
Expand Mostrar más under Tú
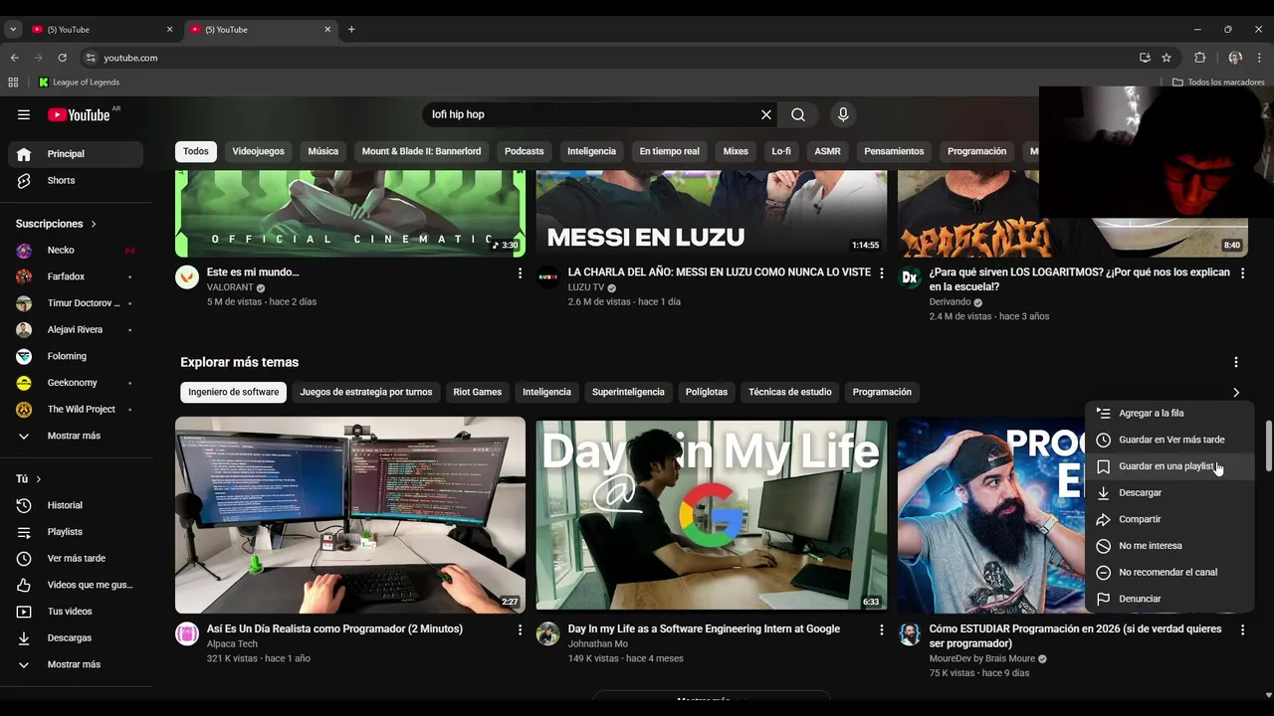point(76,664)
